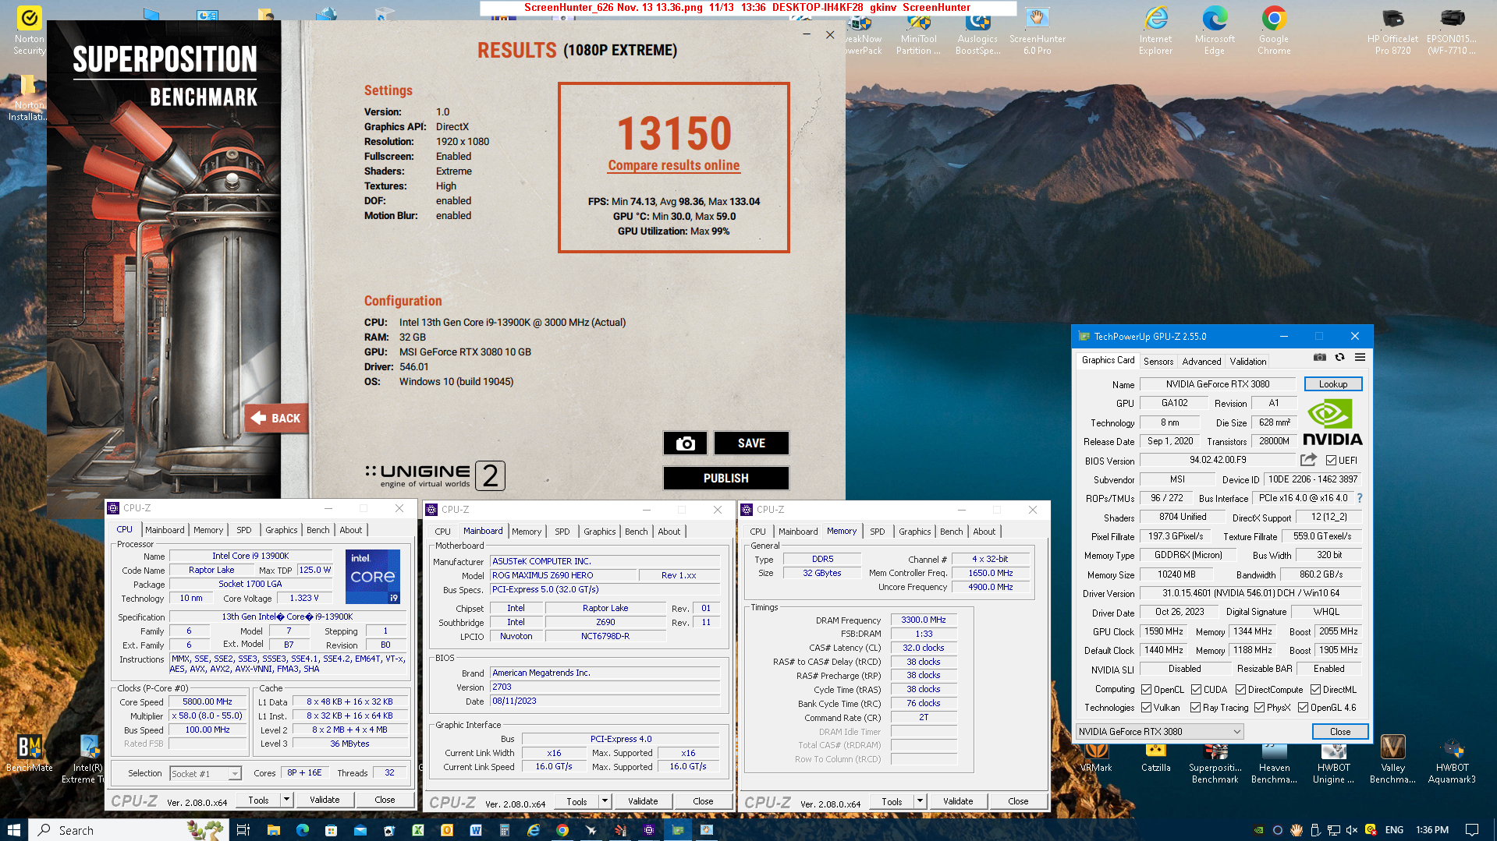Toggle the DirectML checkbox
This screenshot has height=841, width=1497.
pyautogui.click(x=1315, y=689)
